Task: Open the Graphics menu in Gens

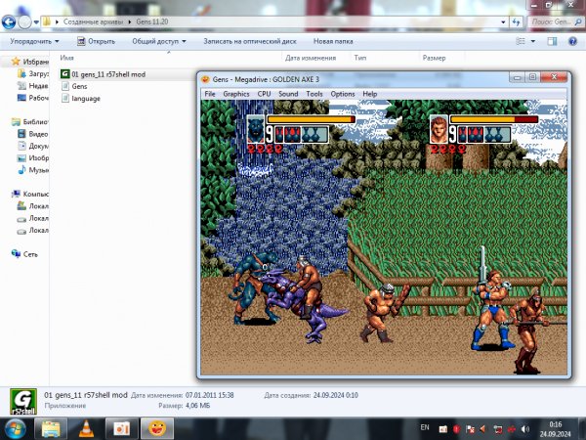Action: [x=235, y=94]
